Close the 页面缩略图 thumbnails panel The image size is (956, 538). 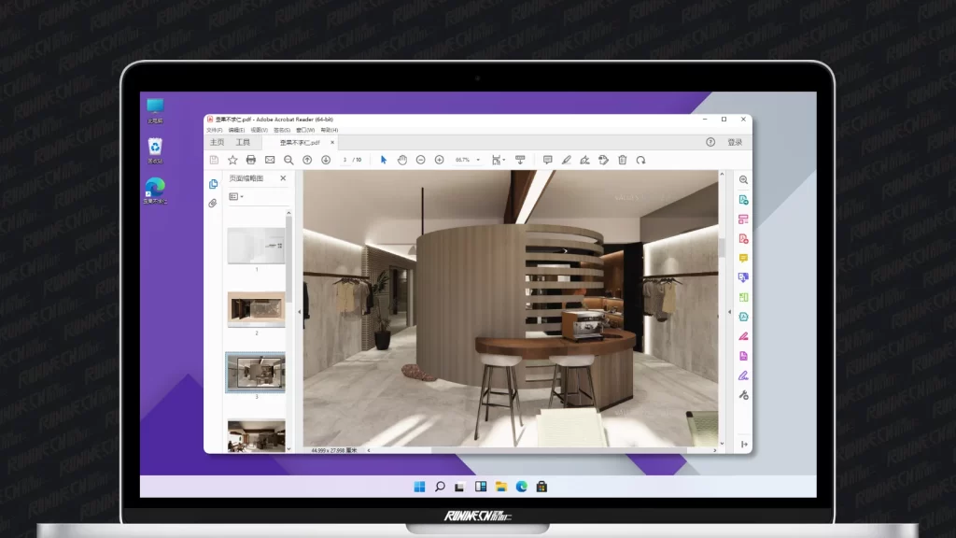click(283, 177)
